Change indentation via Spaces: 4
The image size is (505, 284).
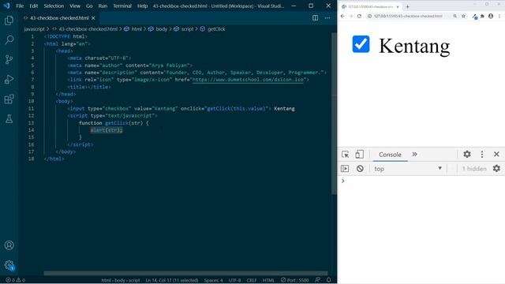[213, 280]
